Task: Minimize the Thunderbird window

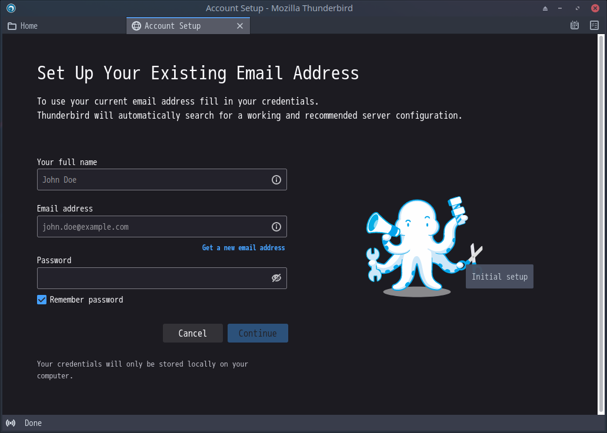Action: pos(560,8)
